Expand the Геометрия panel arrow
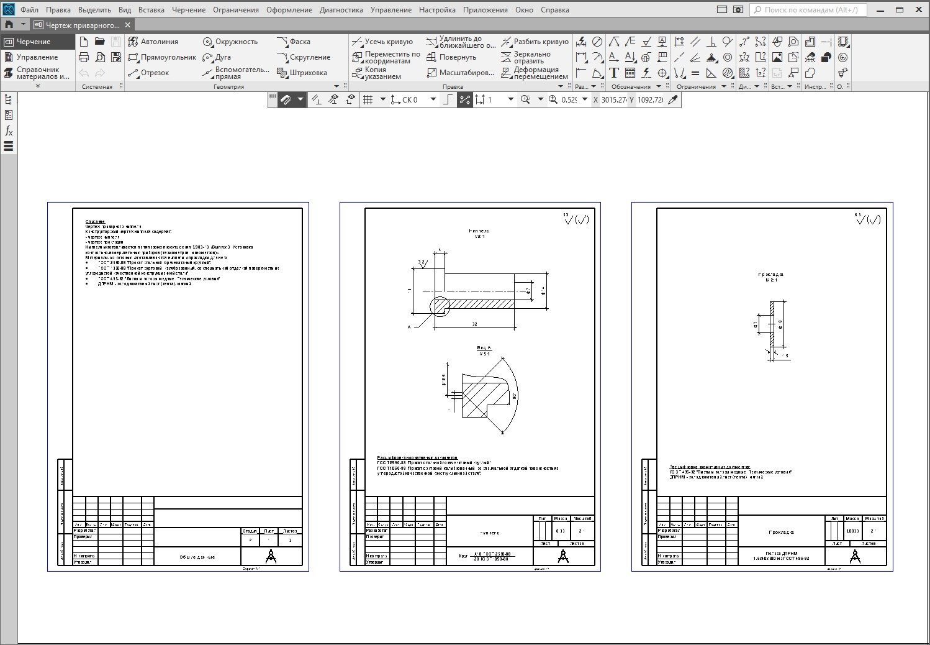This screenshot has width=930, height=645. 337,87
